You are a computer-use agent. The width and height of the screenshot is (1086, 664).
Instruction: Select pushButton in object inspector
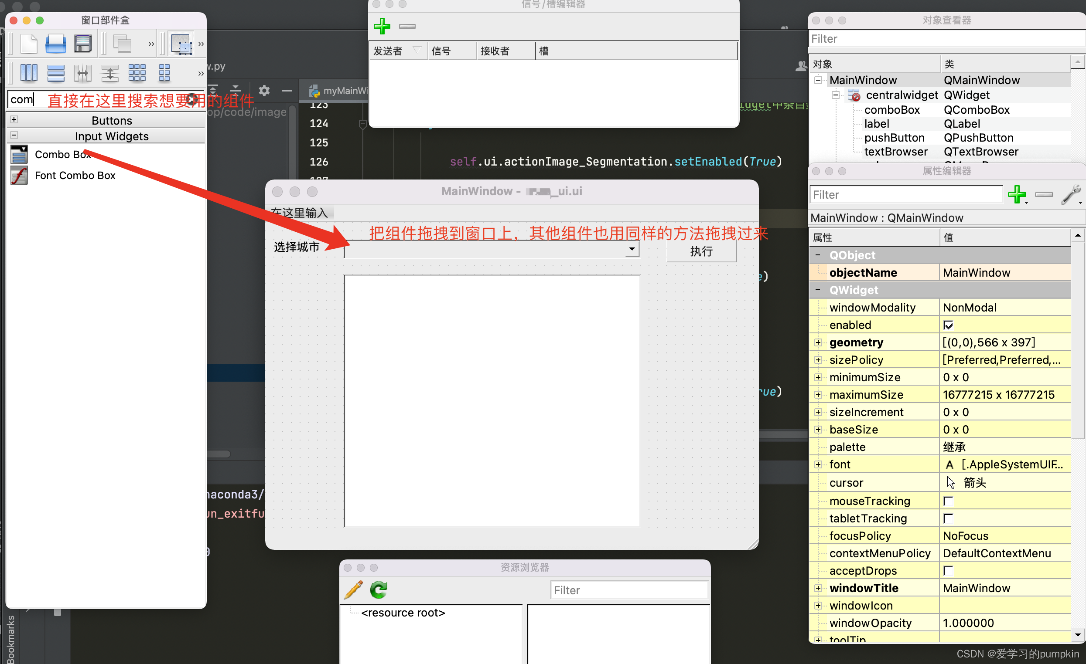pyautogui.click(x=894, y=138)
